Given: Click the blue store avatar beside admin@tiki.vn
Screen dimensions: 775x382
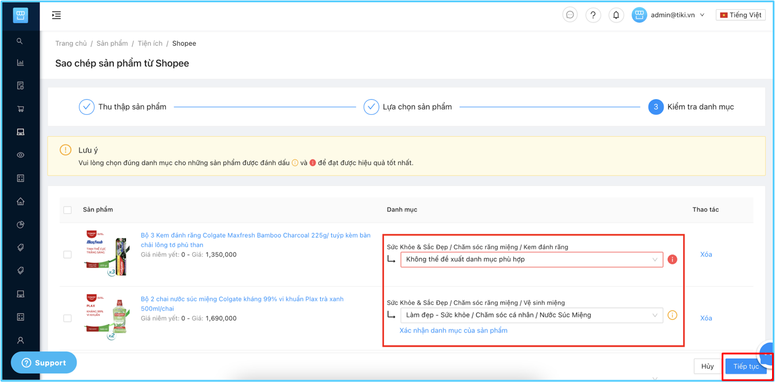Looking at the screenshot, I should [639, 15].
